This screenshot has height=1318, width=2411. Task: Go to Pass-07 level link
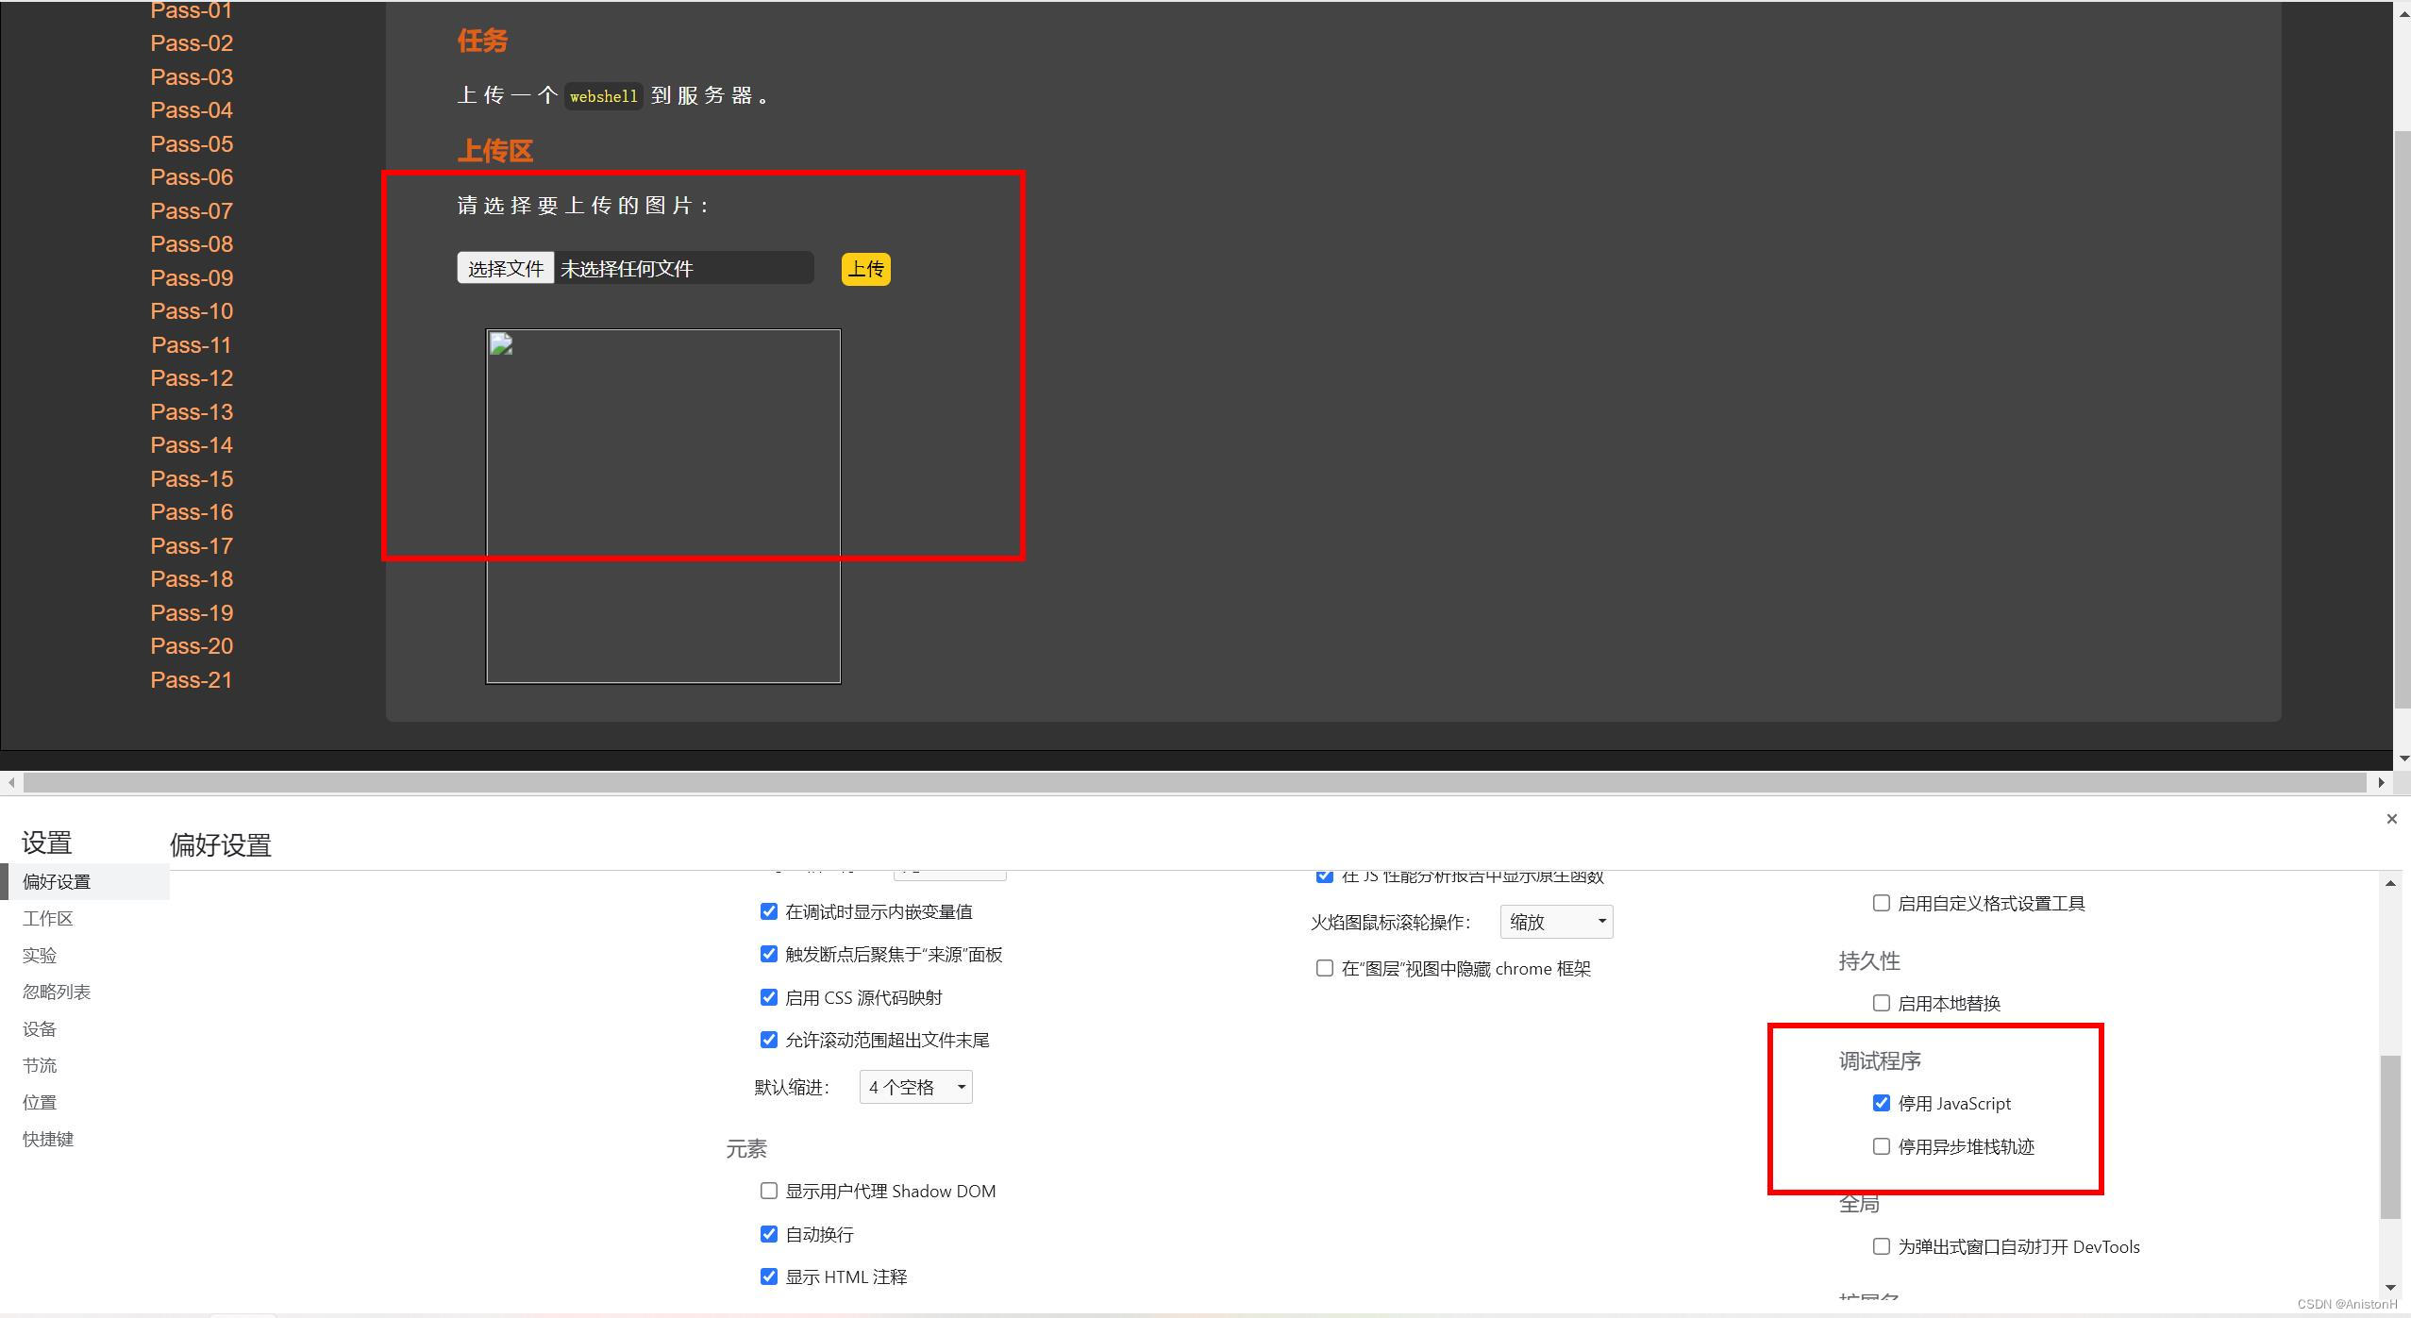coord(192,210)
